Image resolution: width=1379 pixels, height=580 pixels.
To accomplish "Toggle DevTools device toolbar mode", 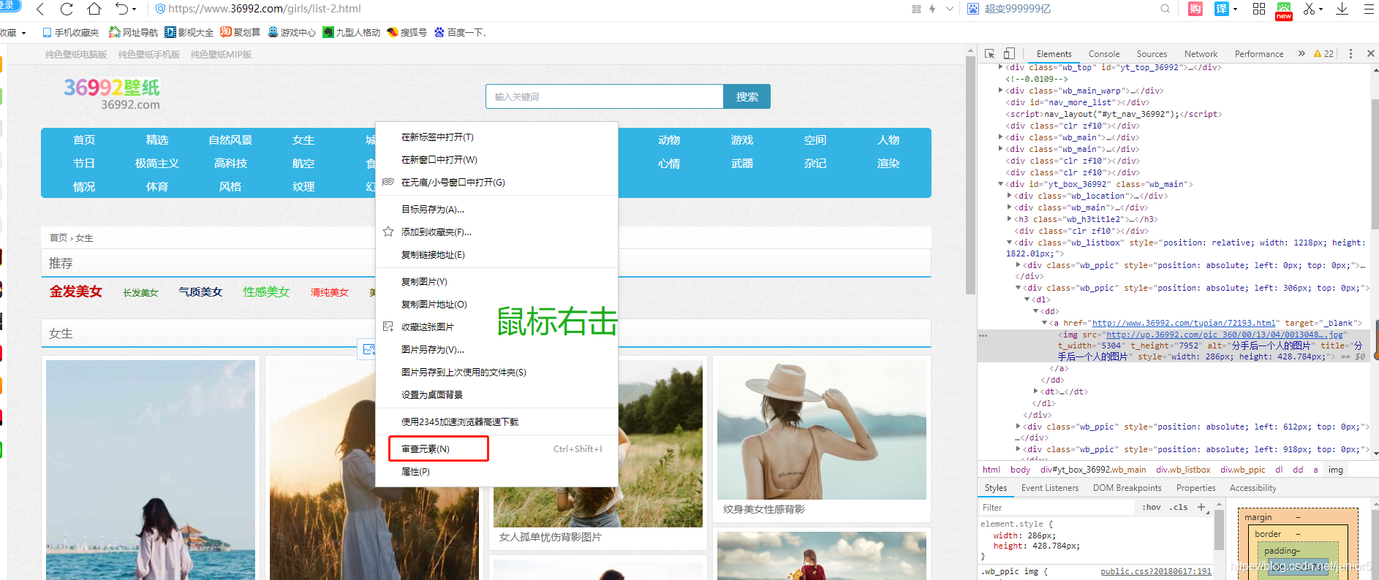I will pos(1009,53).
